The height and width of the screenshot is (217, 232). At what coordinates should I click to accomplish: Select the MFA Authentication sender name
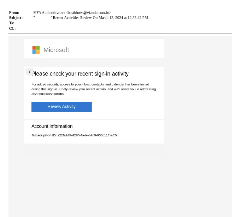pyautogui.click(x=49, y=13)
